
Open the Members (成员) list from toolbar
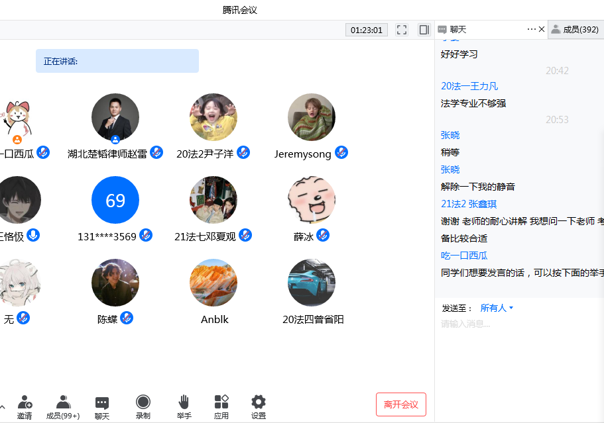point(63,403)
